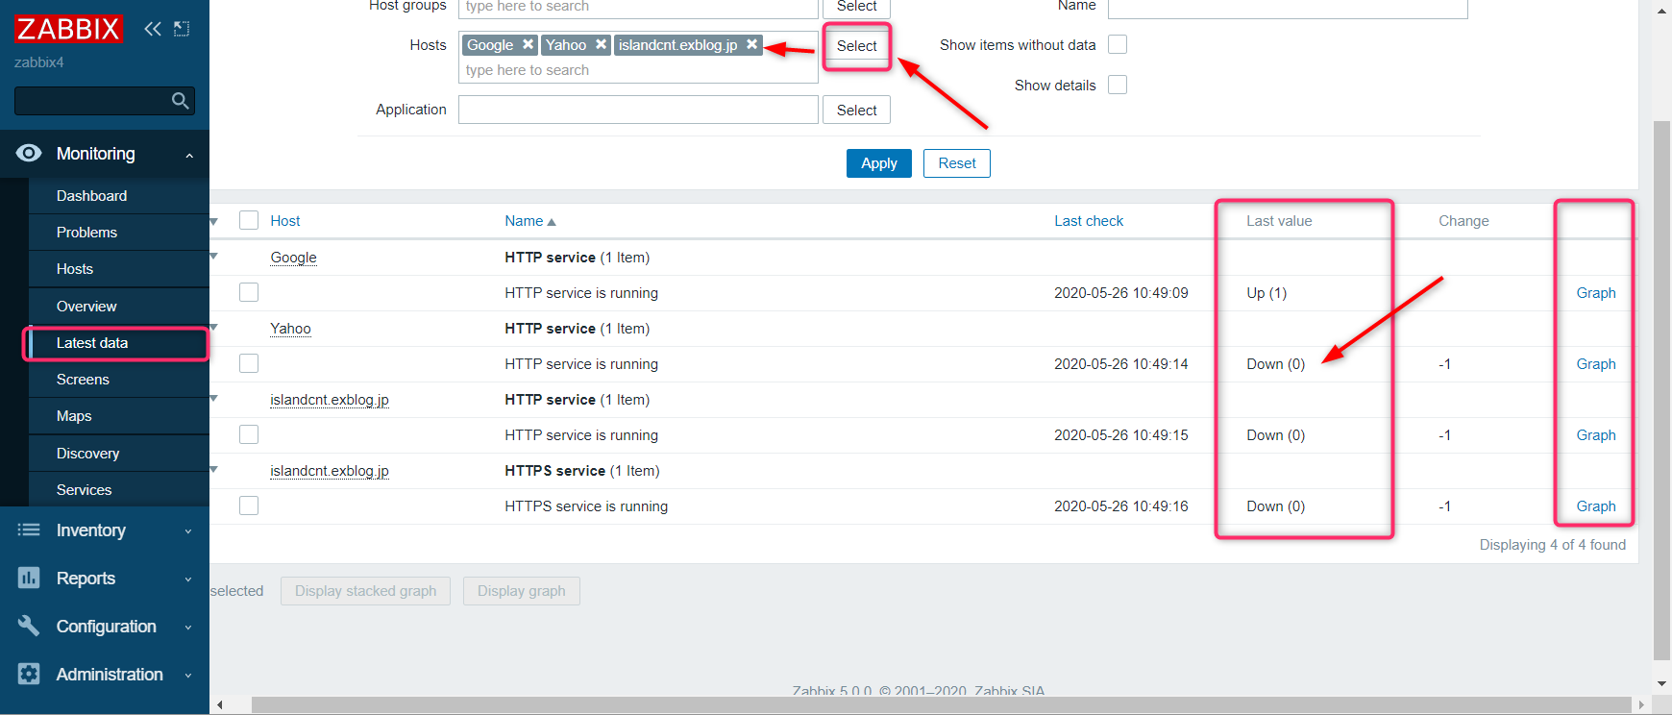Open the Problems menu item
The image size is (1672, 715).
coord(118,232)
